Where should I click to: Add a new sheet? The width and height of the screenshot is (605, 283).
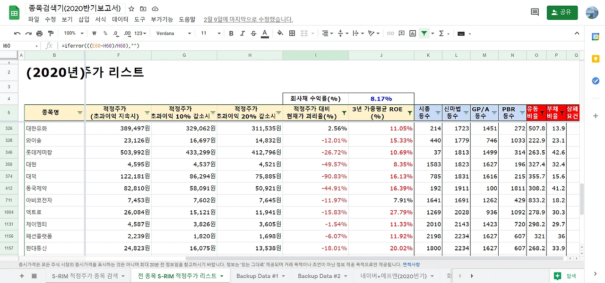pyautogui.click(x=22, y=276)
